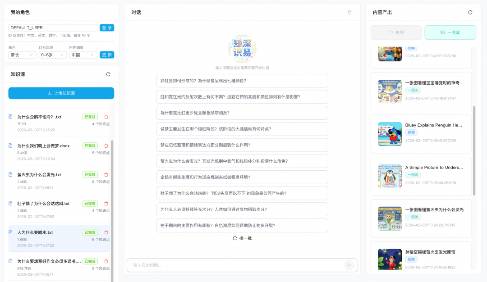The image size is (487, 282).
Task: Click the 上传知识源 upload button
Action: (61, 93)
